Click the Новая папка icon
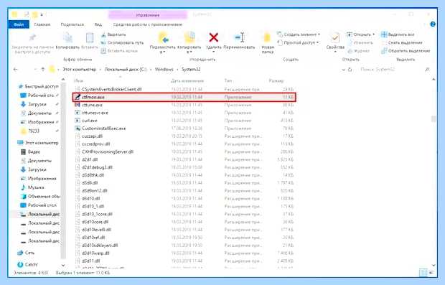 tap(267, 37)
